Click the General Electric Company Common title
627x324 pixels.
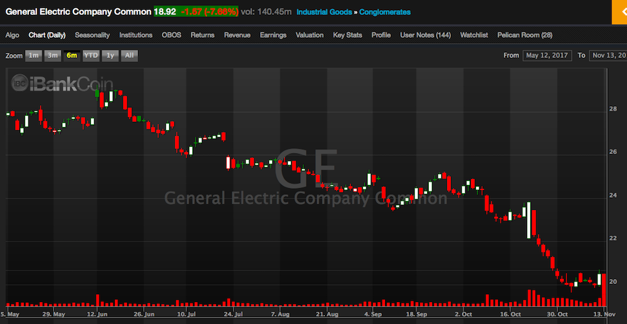[x=79, y=12]
